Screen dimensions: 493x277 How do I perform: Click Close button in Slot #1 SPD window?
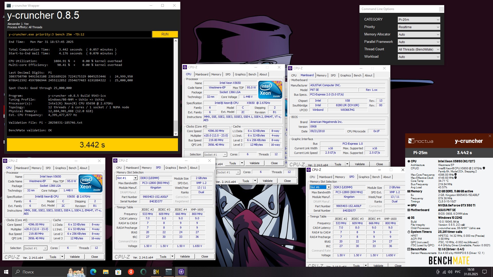(205, 256)
